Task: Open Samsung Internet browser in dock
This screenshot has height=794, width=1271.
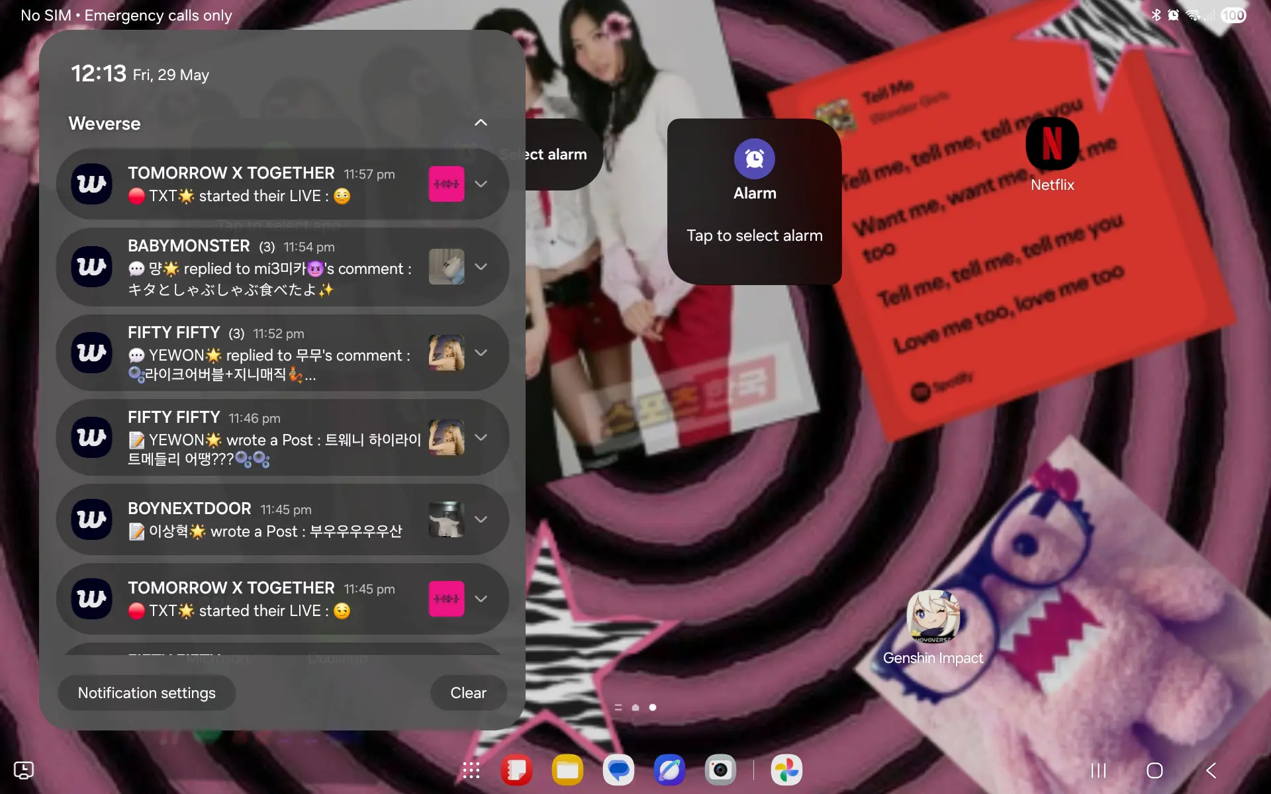Action: pos(669,770)
